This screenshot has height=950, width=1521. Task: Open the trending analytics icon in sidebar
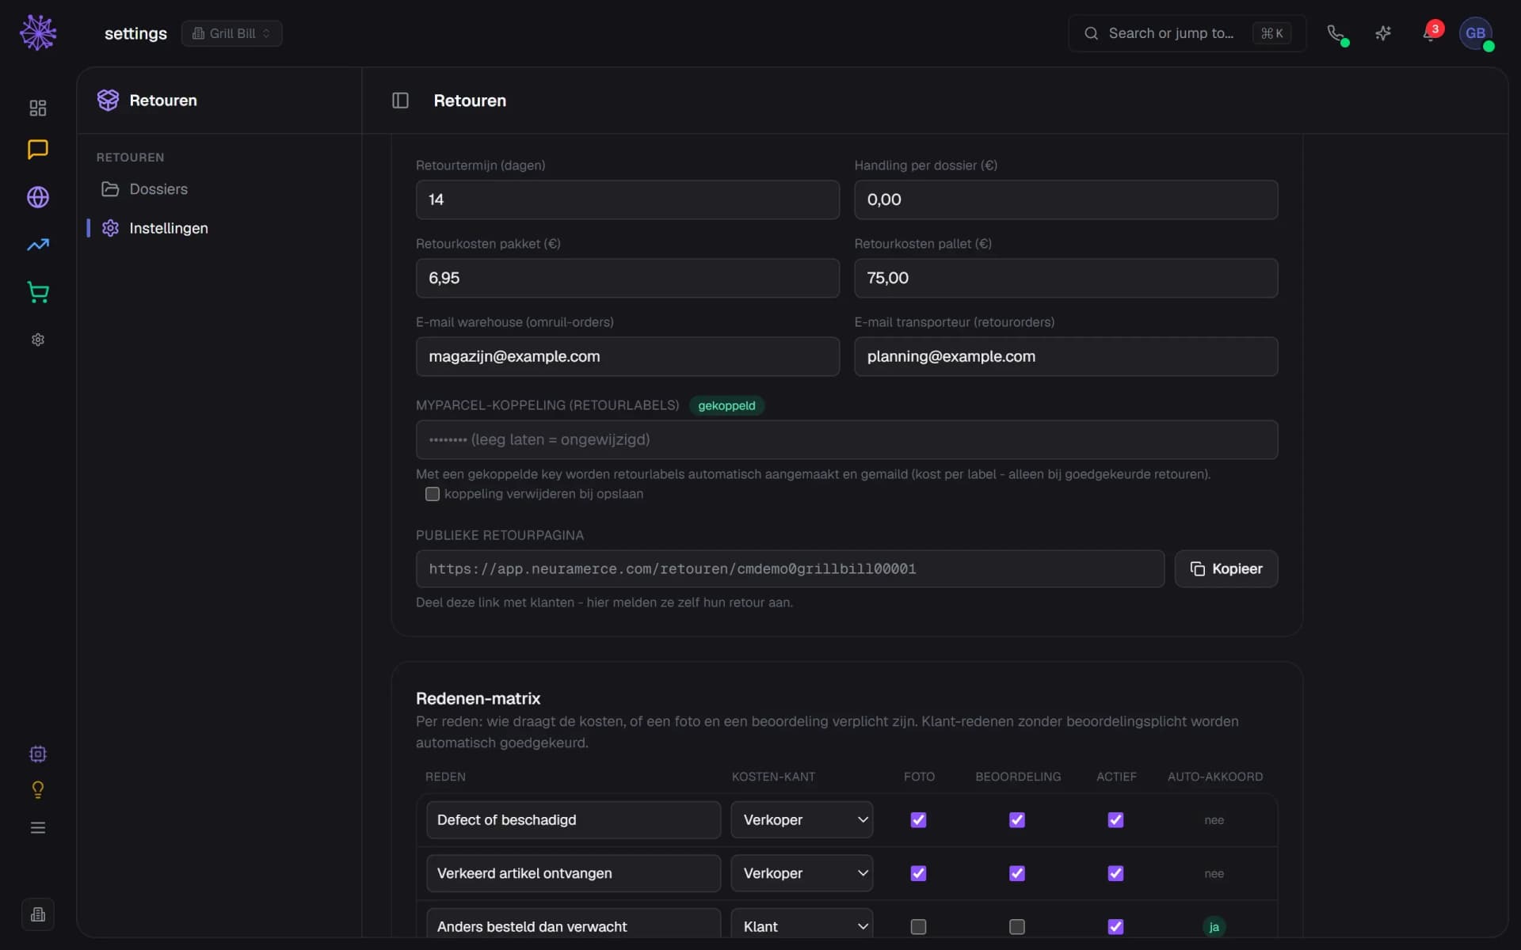[37, 245]
